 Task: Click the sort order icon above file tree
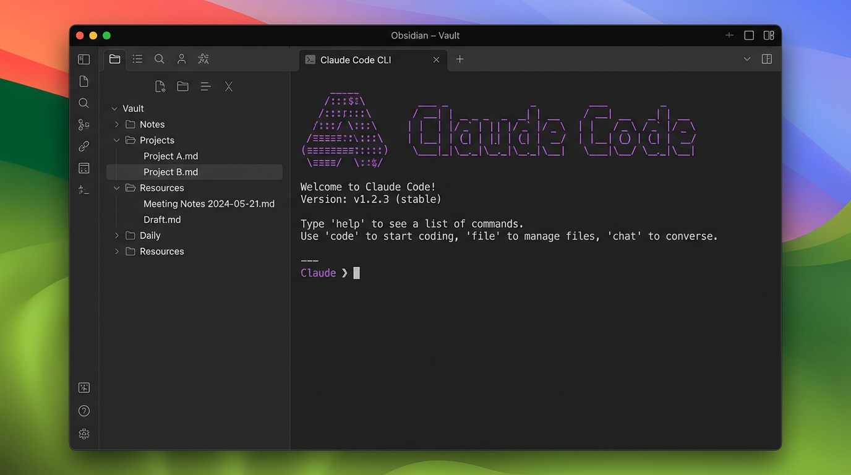[x=205, y=87]
